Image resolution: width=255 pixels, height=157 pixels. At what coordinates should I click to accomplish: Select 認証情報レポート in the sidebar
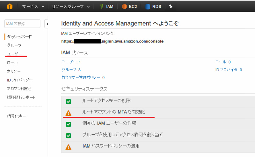coord(21,97)
